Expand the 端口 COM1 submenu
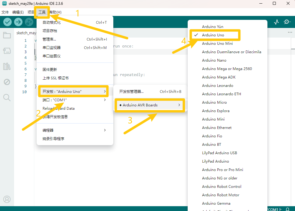This screenshot has height=211, width=295. pos(75,100)
